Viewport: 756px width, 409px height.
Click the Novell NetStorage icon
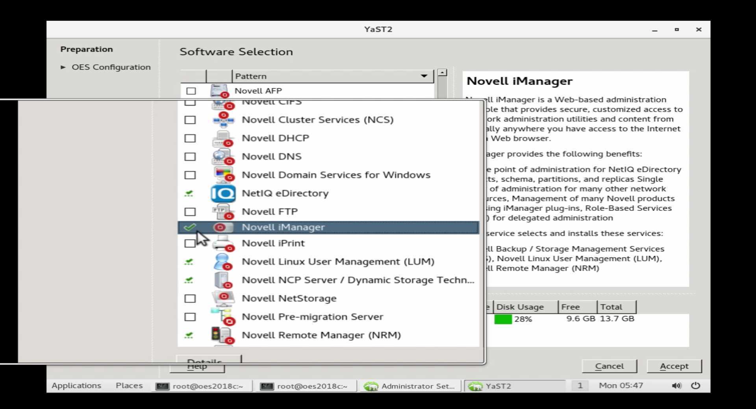click(223, 299)
